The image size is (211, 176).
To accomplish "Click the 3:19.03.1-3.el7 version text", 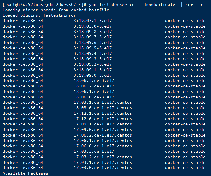I will click(93, 21).
